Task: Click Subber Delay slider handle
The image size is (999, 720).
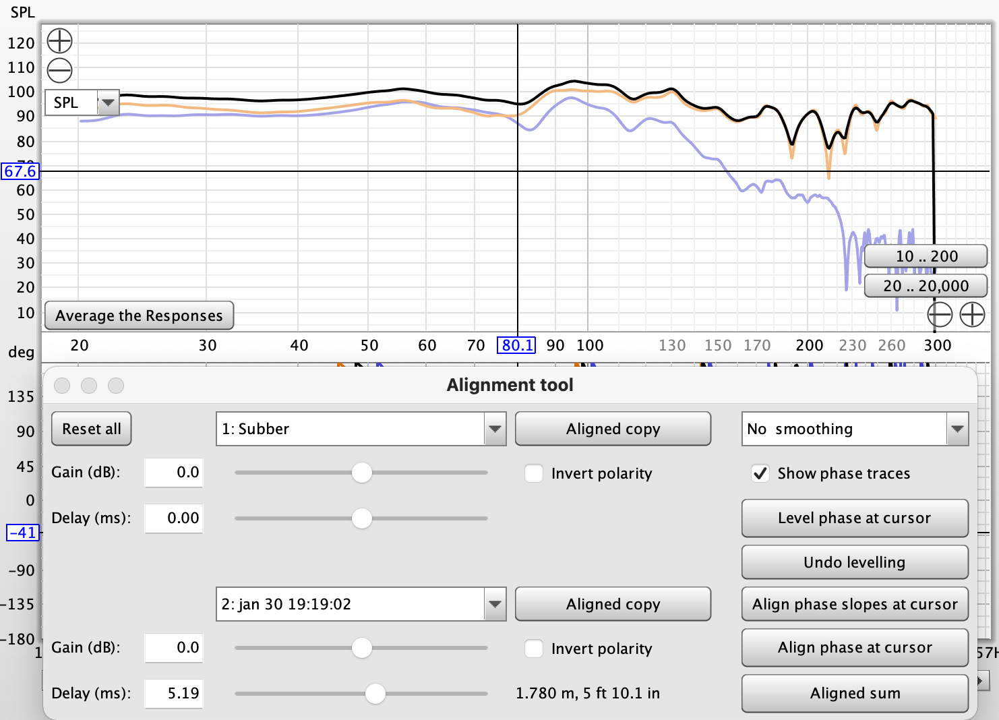Action: (362, 518)
